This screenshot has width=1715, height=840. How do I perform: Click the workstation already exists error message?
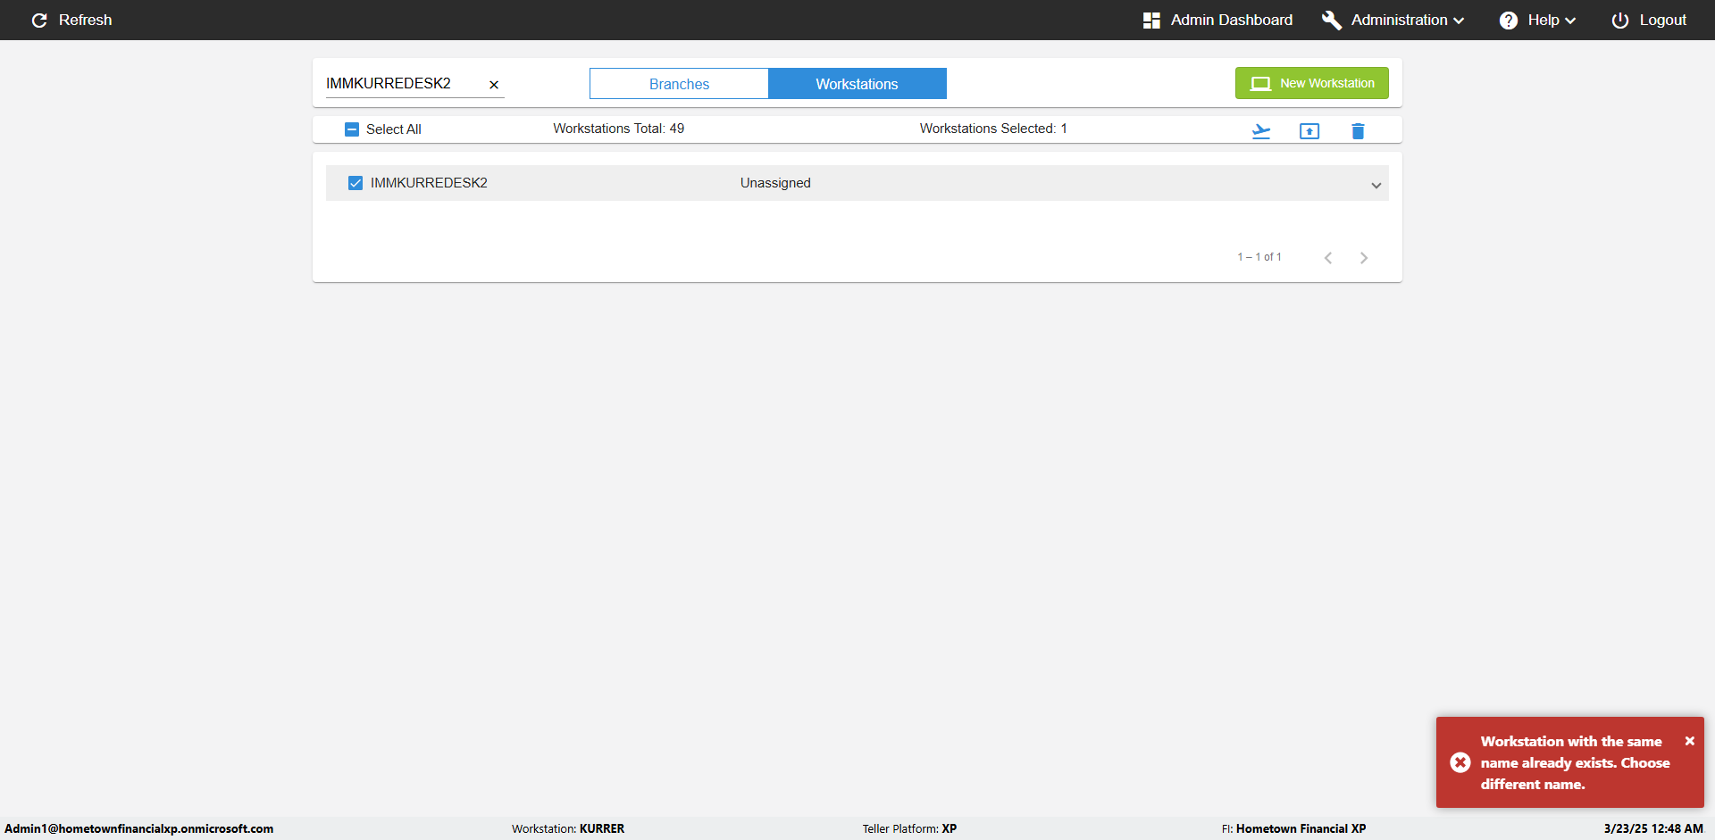coord(1576,762)
